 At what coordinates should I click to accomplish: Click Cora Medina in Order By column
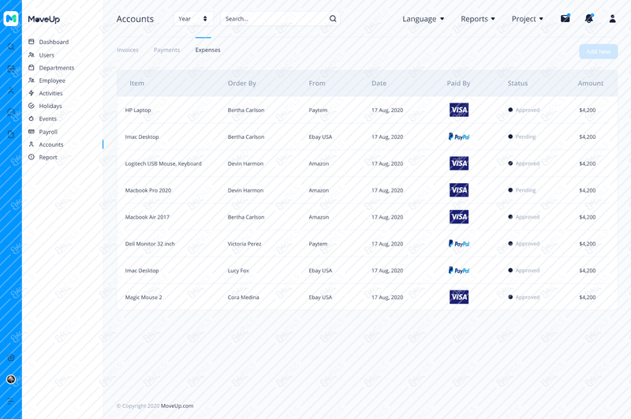pos(244,297)
